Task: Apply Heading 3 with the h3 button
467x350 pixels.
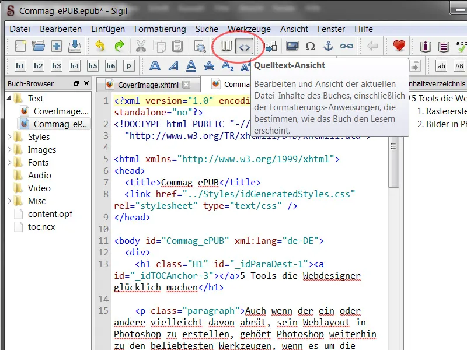Action: (x=57, y=66)
